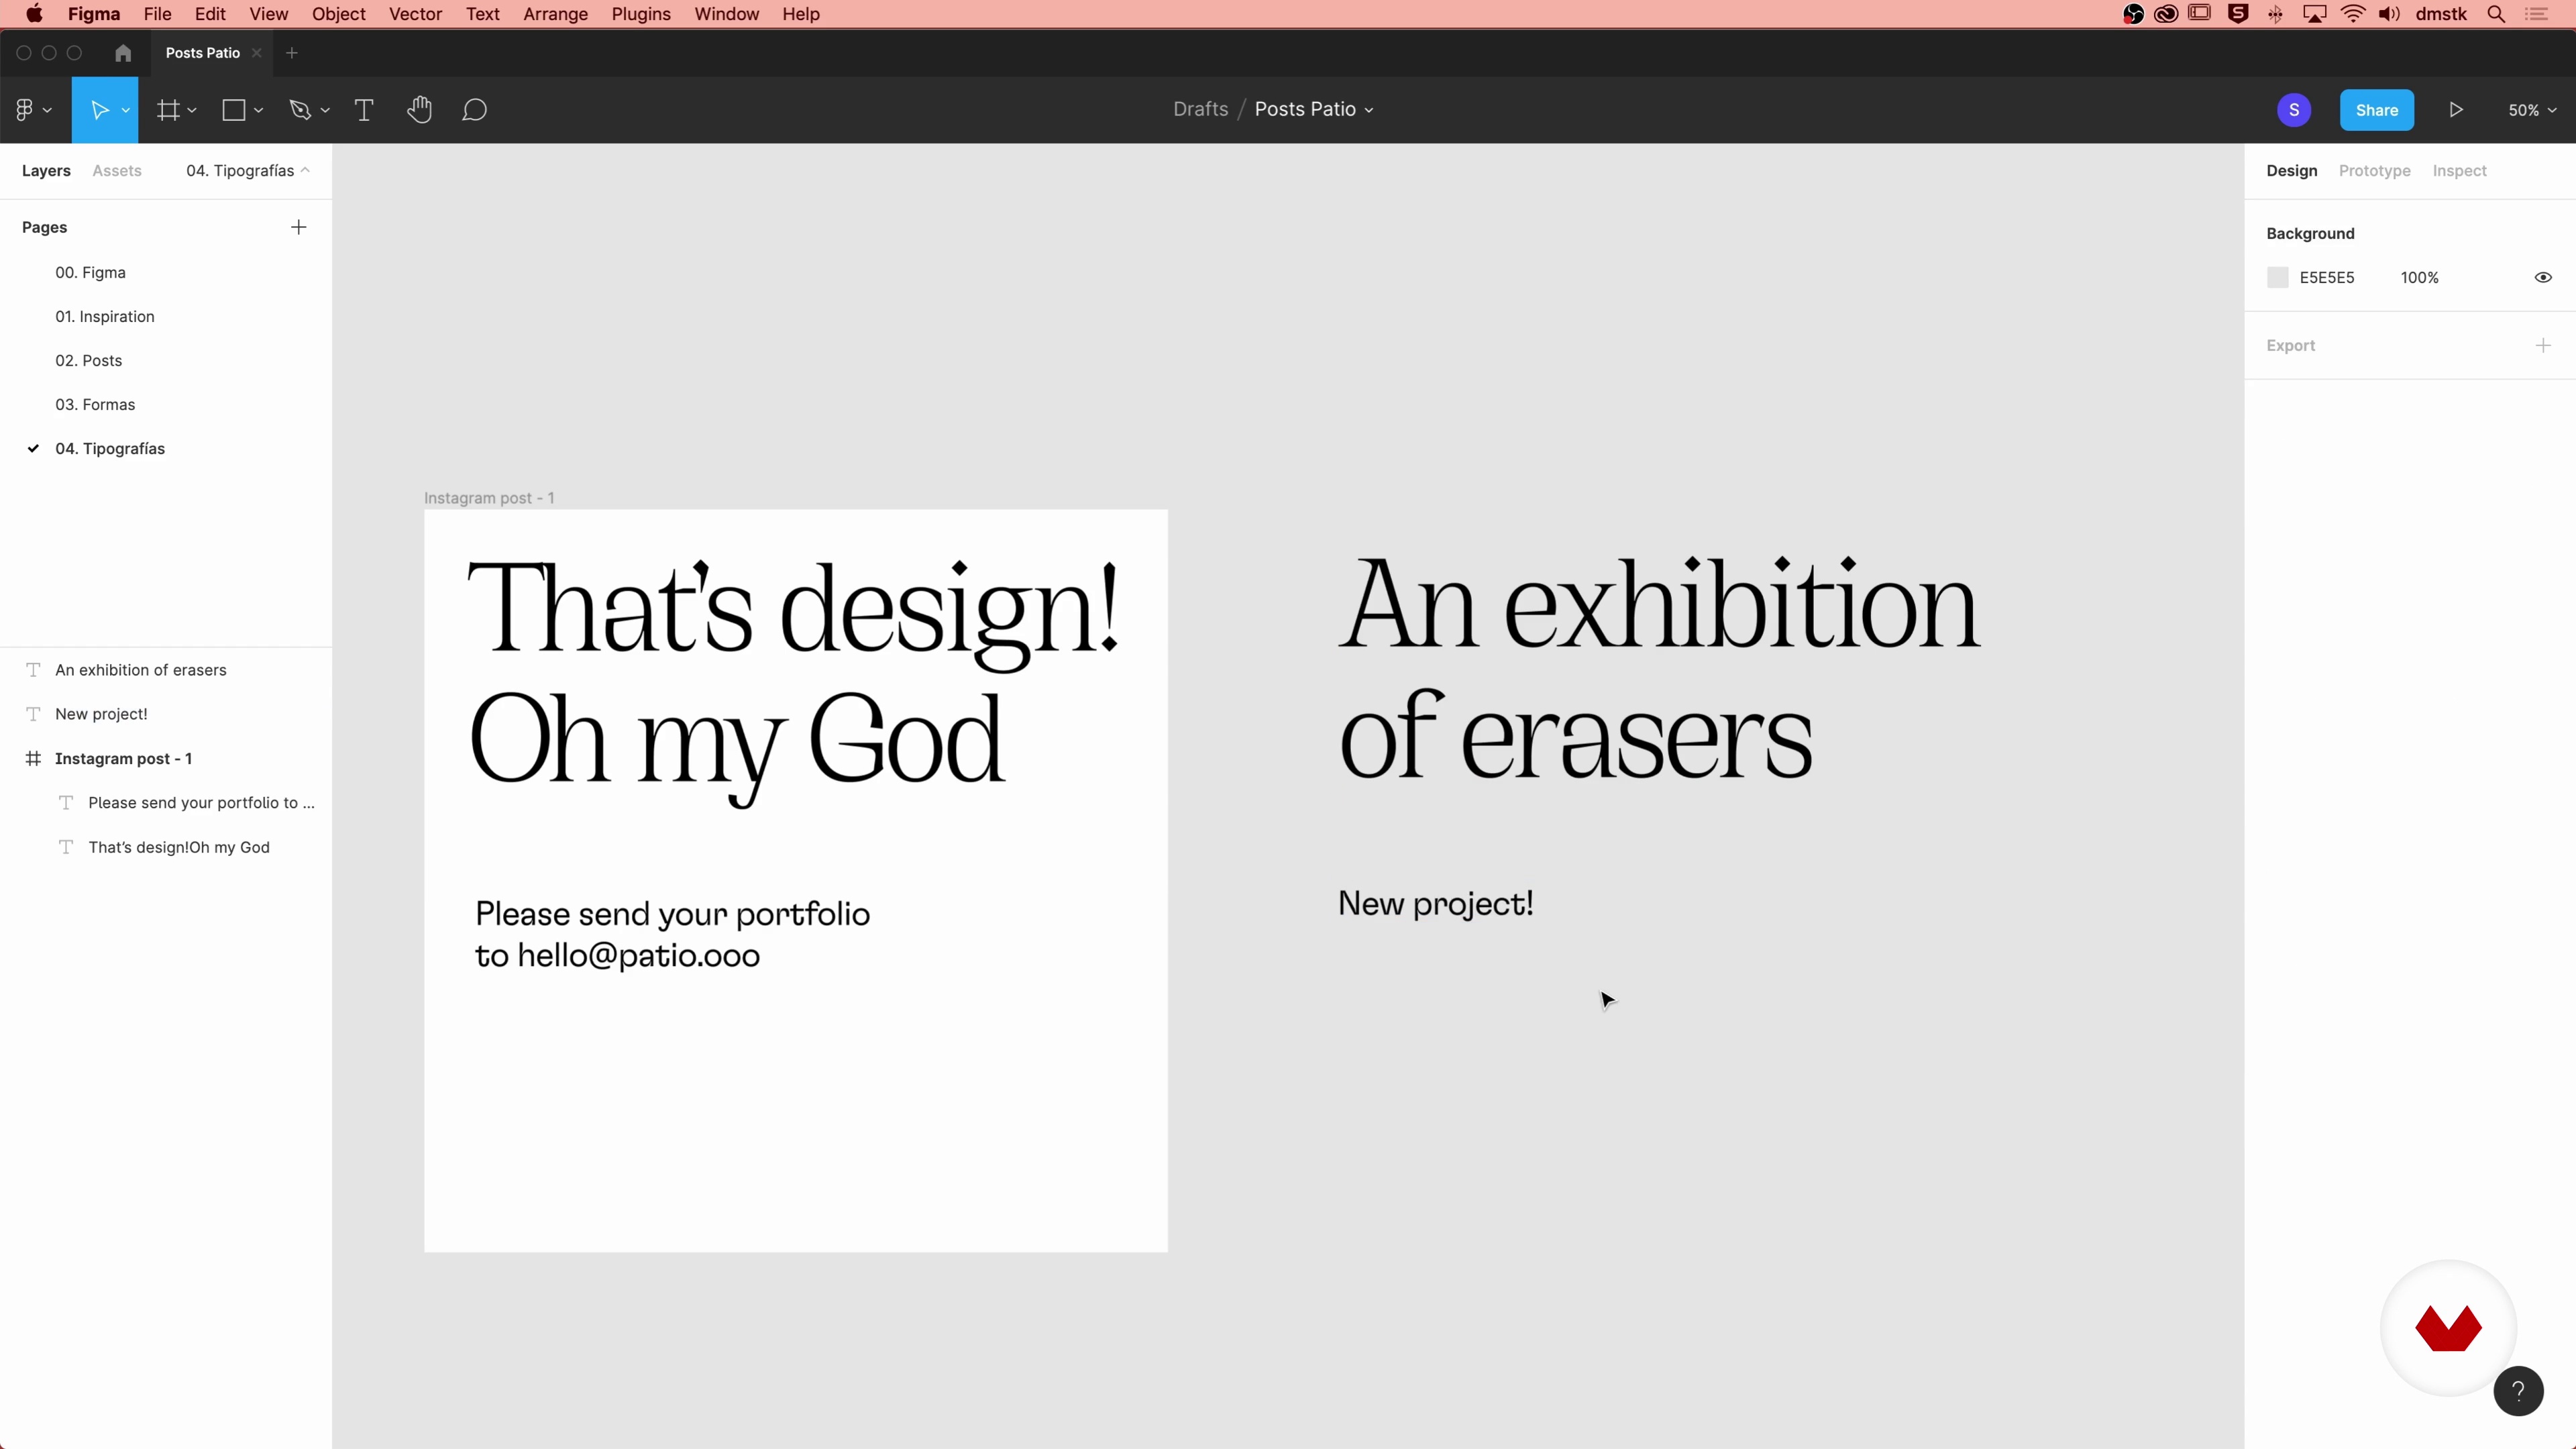Open the Edit menu

(210, 14)
